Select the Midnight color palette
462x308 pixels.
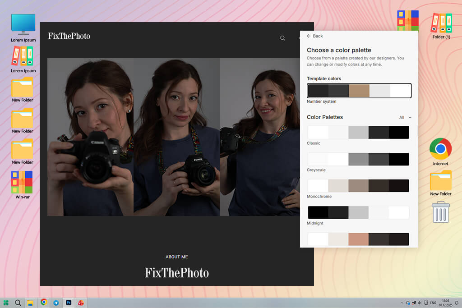click(x=358, y=212)
